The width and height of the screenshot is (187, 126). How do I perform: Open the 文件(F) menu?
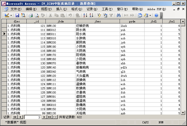(x=16, y=9)
